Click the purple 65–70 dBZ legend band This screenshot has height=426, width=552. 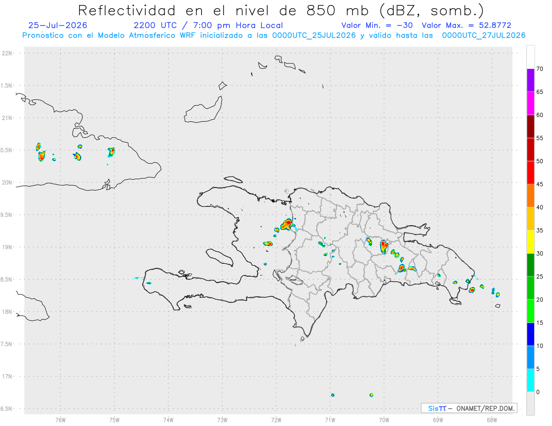click(530, 80)
